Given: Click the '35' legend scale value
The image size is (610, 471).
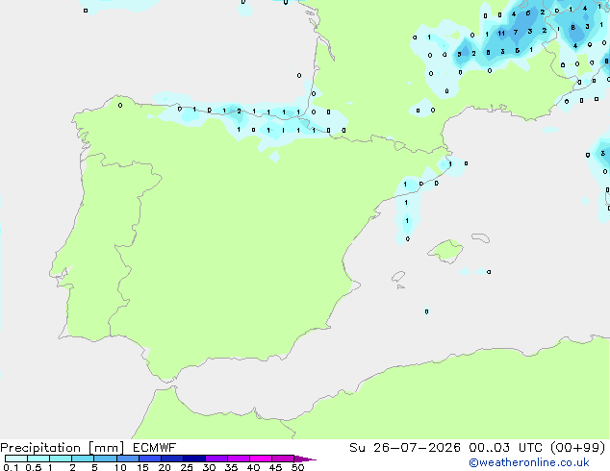Looking at the screenshot, I should coord(231,467).
